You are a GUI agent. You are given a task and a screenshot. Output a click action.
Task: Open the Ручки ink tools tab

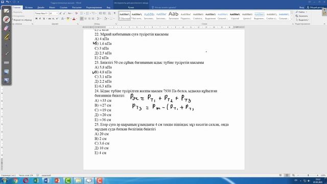click(131, 8)
